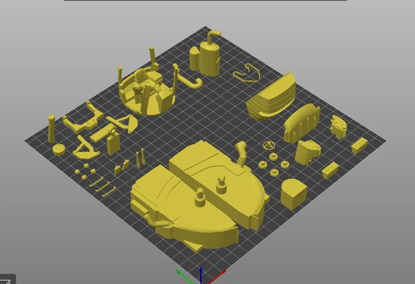Select the curved housing next to steering wheel
The width and height of the screenshot is (415, 284).
tap(307, 153)
